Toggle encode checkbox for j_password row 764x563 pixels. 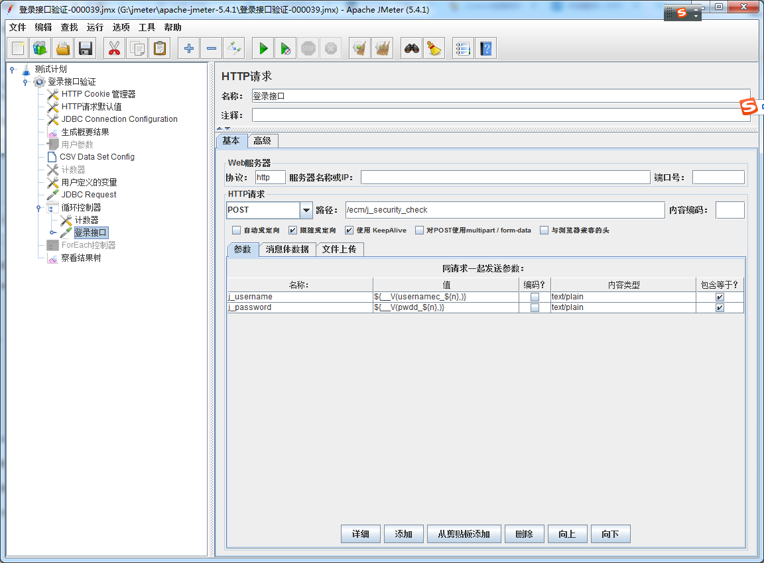tap(535, 307)
